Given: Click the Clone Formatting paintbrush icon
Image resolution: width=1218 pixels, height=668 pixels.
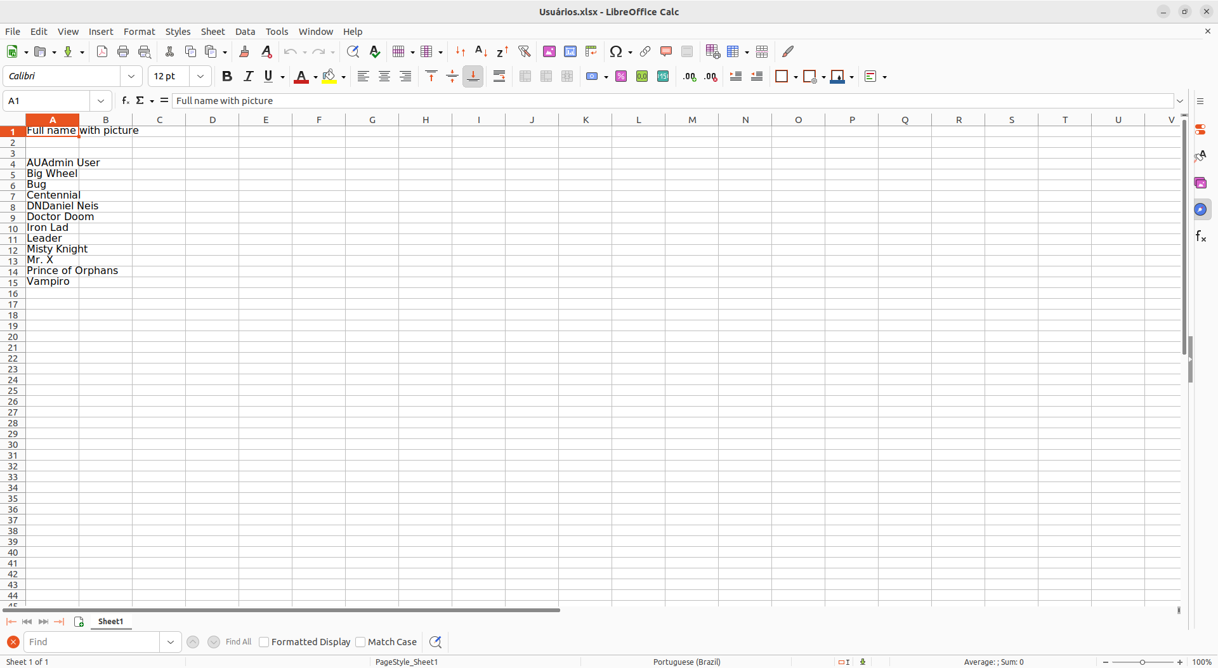Looking at the screenshot, I should point(244,52).
